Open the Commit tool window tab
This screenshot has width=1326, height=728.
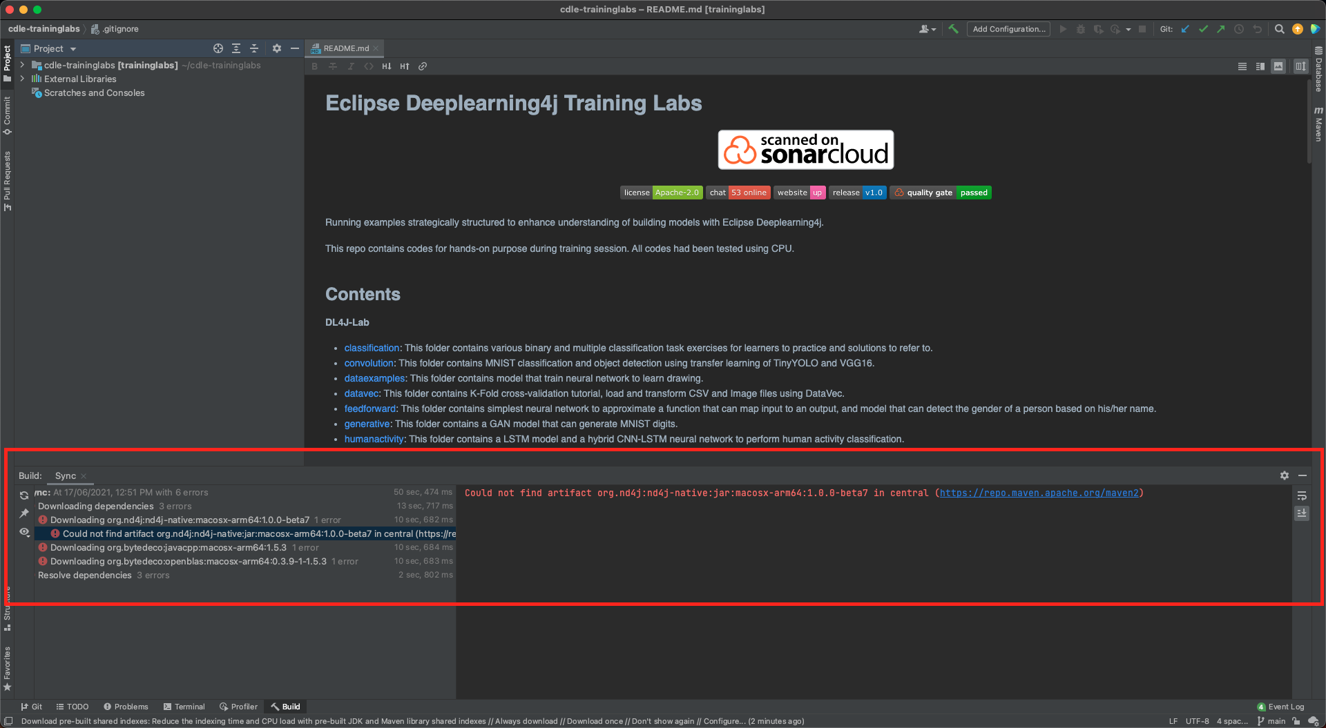tap(7, 115)
